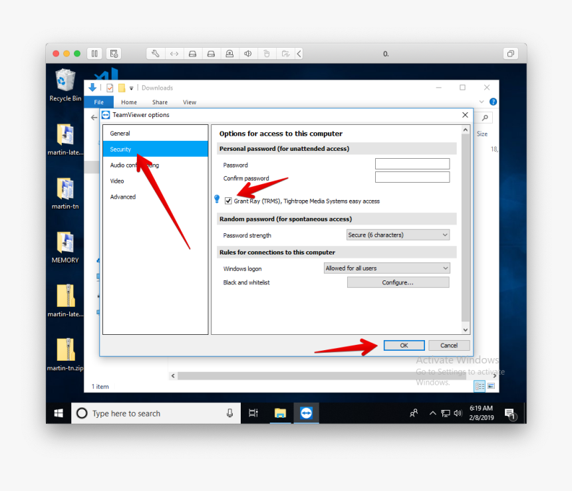Close the TeamViewer options dialog

pyautogui.click(x=465, y=115)
